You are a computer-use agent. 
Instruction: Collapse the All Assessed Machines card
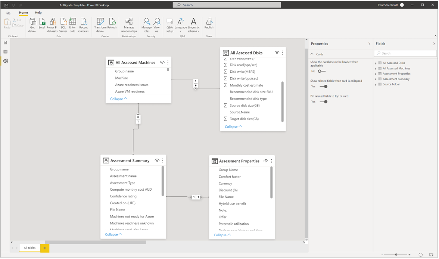point(119,99)
